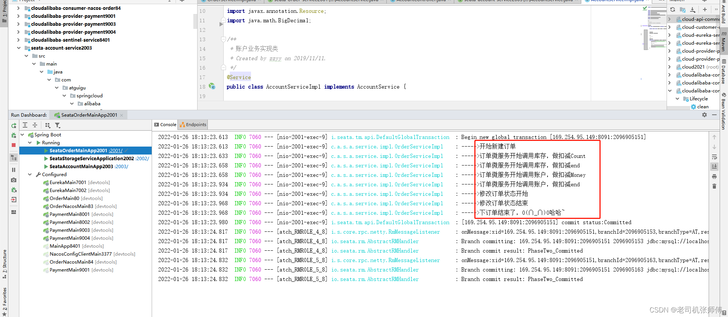Image resolution: width=728 pixels, height=317 pixels.
Task: Toggle Scroll to End in console
Action: point(714,166)
